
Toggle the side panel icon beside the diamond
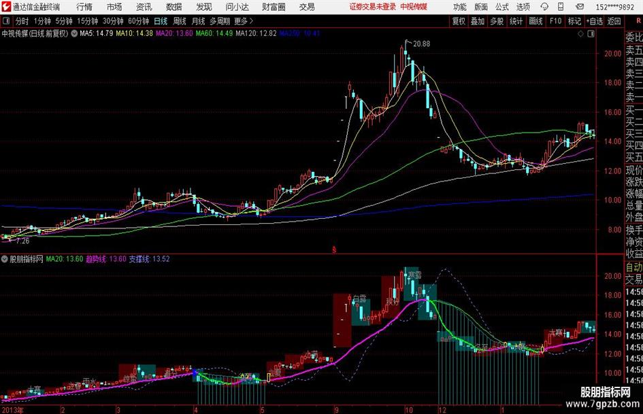point(591,34)
